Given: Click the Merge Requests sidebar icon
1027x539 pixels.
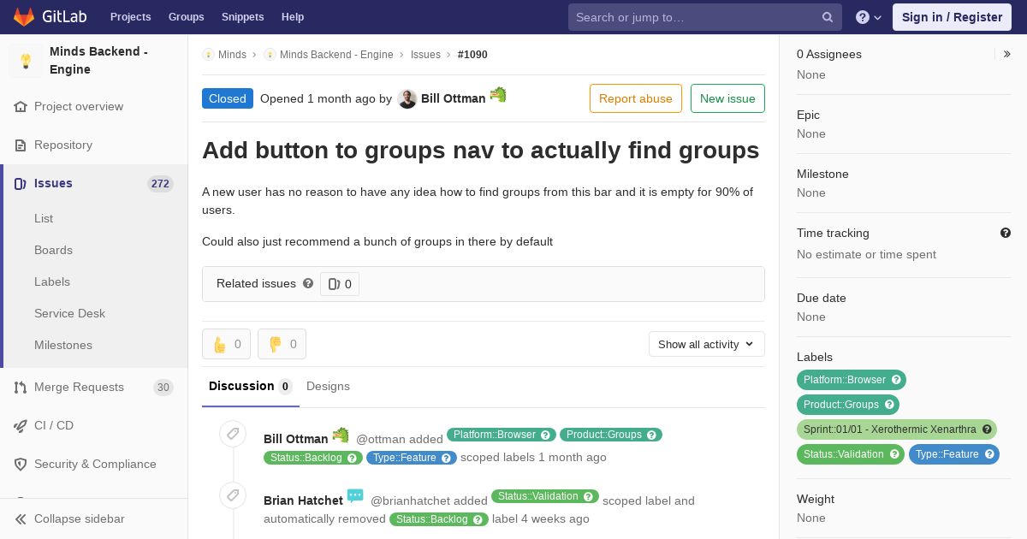Looking at the screenshot, I should point(21,387).
